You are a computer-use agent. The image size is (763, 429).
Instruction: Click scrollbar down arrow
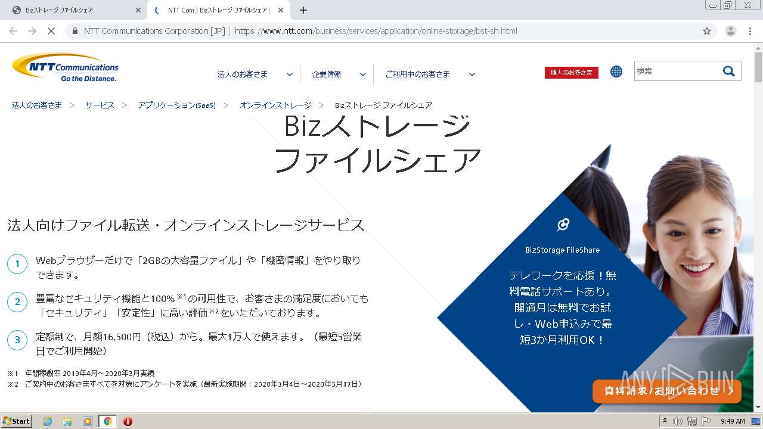click(x=758, y=407)
